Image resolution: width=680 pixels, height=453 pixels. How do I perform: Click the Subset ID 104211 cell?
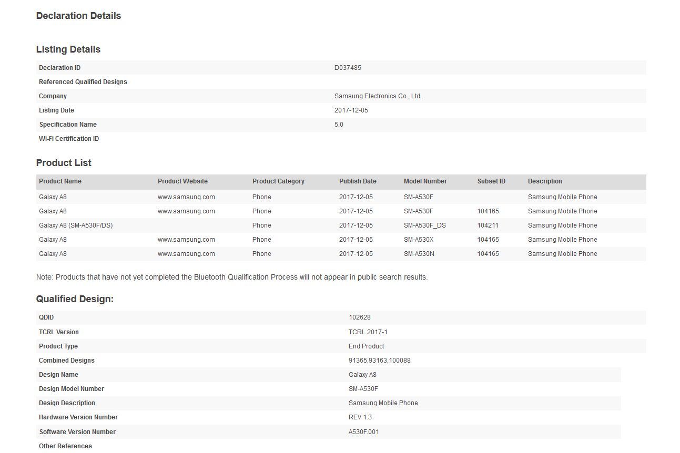pos(488,225)
